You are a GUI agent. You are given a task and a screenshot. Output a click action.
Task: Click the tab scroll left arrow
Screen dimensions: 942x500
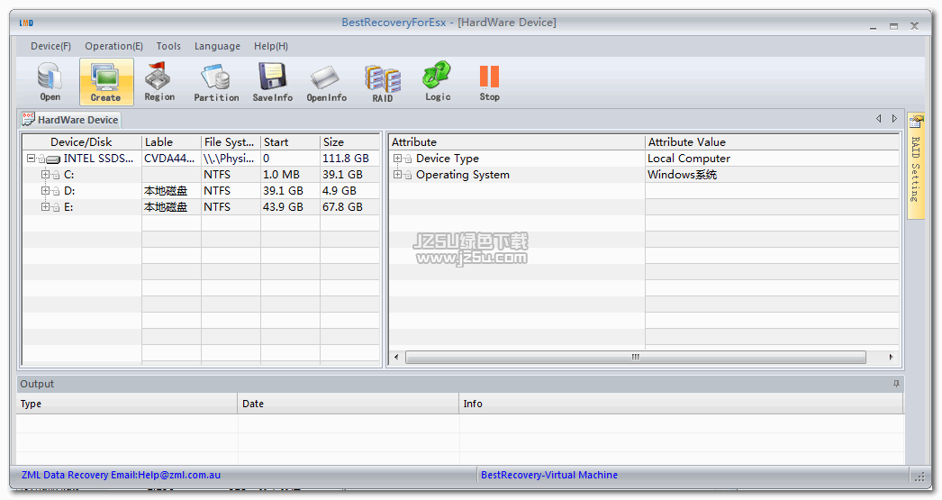click(879, 119)
